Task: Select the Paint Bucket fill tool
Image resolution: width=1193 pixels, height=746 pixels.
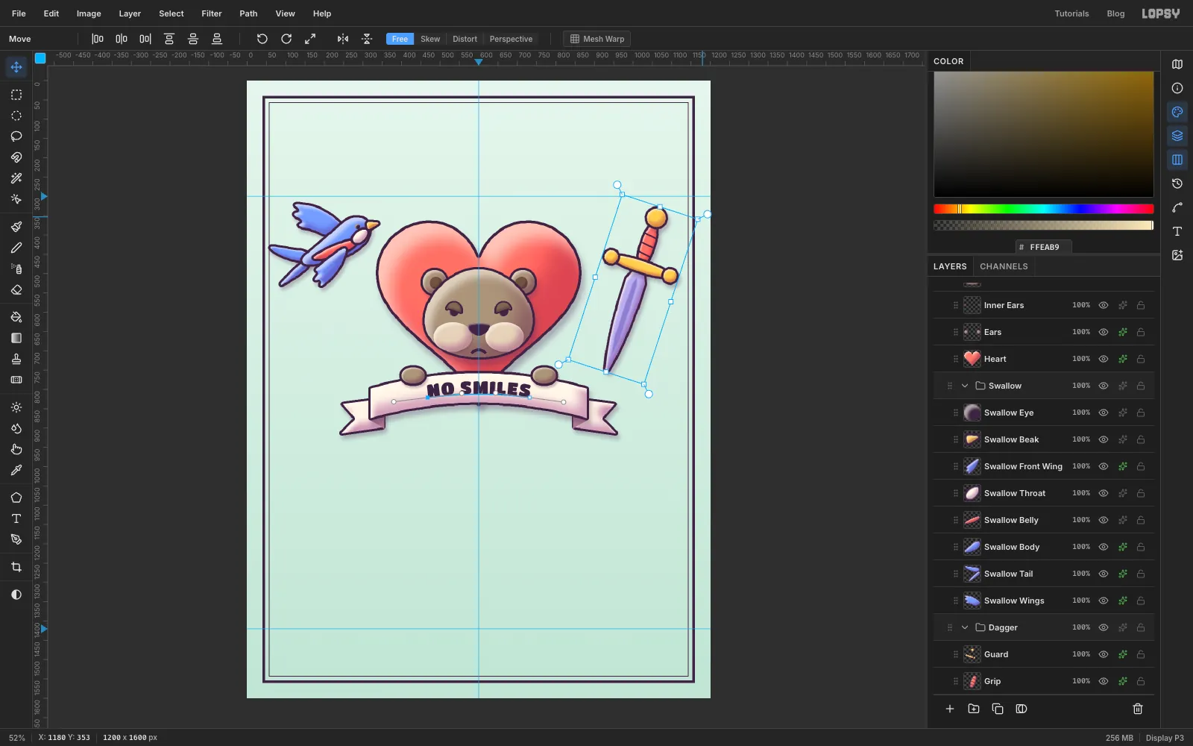Action: click(x=16, y=317)
